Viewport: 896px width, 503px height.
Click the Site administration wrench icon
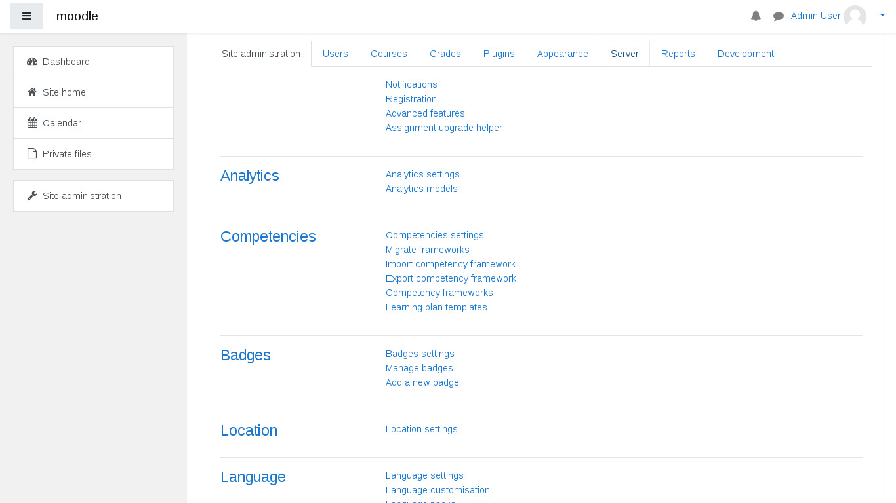click(32, 196)
